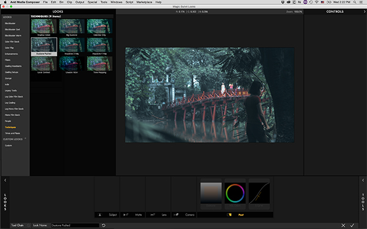Click the Look Name input field
The height and width of the screenshot is (229, 367).
pos(75,225)
